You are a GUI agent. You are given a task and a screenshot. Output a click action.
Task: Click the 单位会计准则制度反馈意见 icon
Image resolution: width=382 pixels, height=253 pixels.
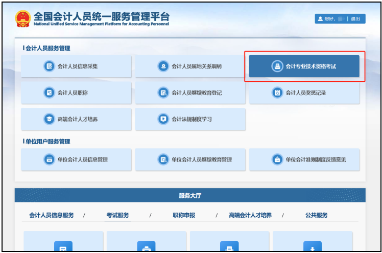point(277,159)
